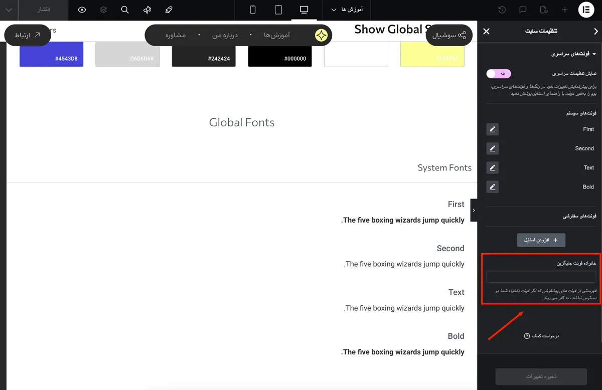Open the comments notes icon

click(523, 10)
